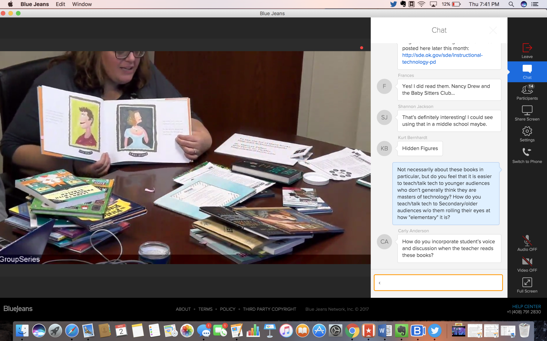
Task: Click the chat message input field
Action: coord(438,283)
